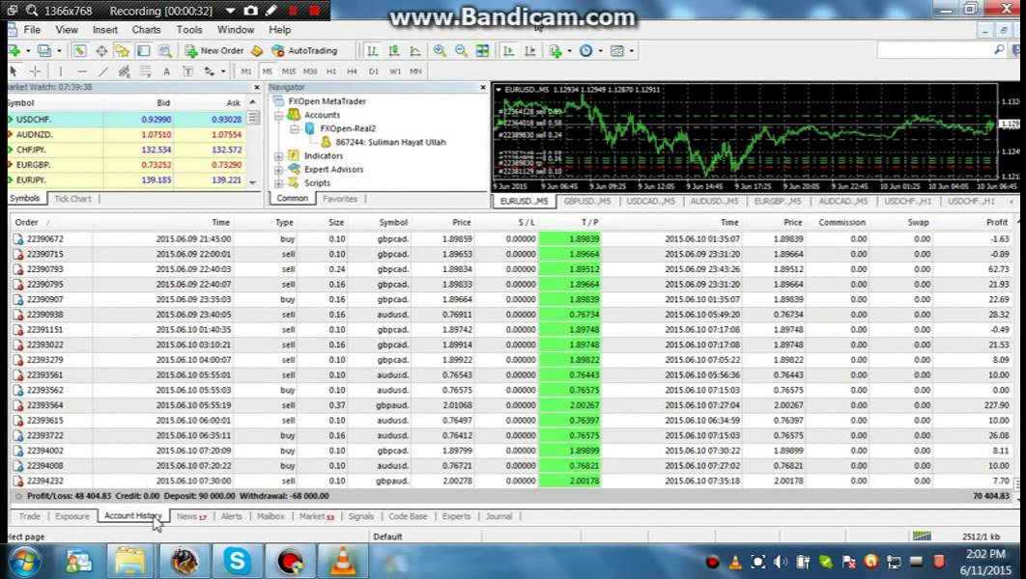Switch chart to candlesticks style
Image resolution: width=1026 pixels, height=579 pixels.
point(394,50)
